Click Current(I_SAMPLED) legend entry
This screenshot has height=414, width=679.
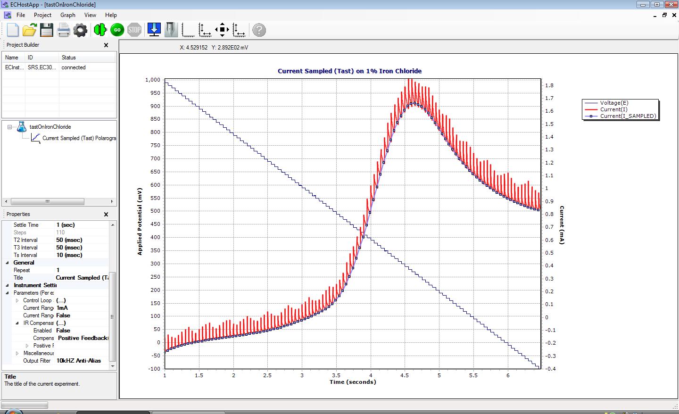point(620,116)
